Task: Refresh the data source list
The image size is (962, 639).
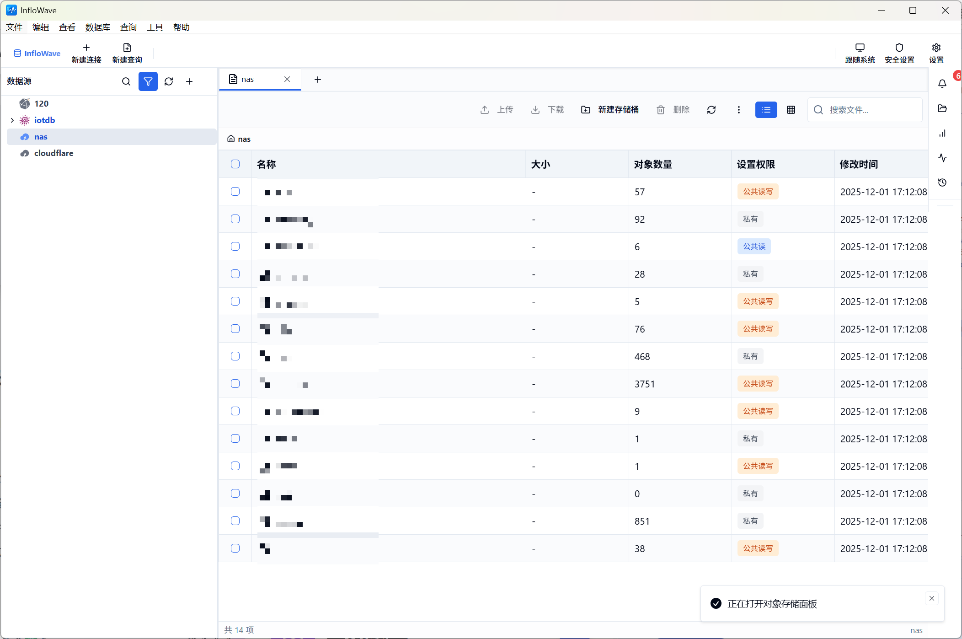Action: point(169,81)
